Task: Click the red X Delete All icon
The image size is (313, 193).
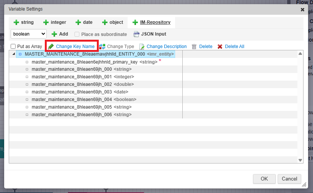Action: (x=220, y=47)
